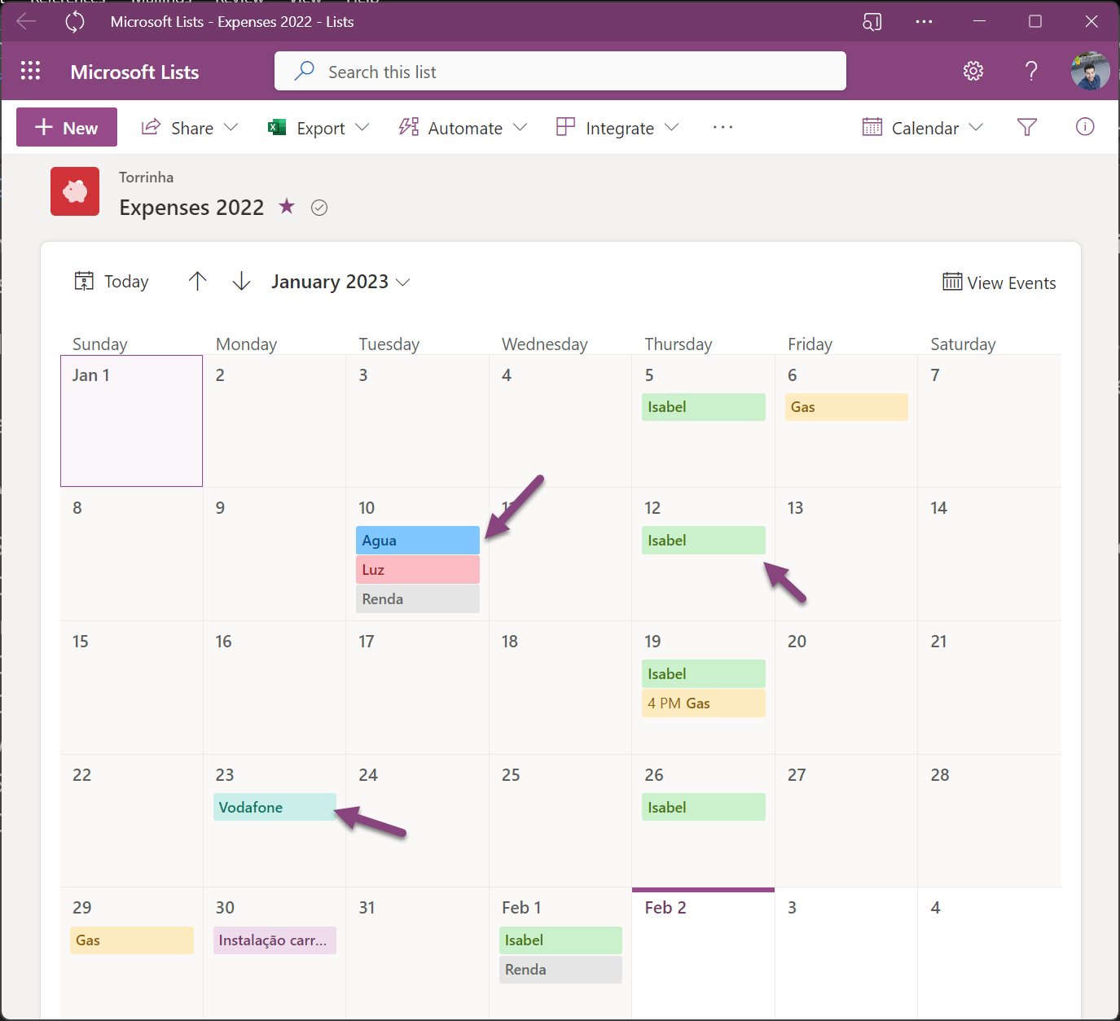Go to previous month with up arrow
The image size is (1120, 1021).
point(197,282)
